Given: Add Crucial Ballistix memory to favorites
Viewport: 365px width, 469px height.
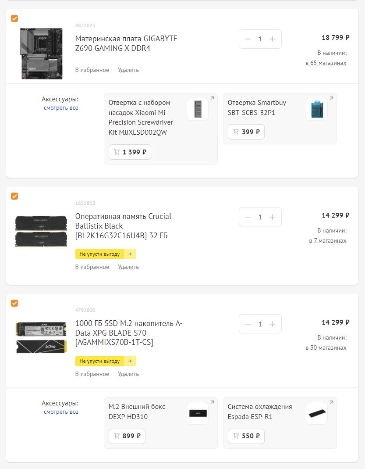Looking at the screenshot, I should pyautogui.click(x=92, y=267).
